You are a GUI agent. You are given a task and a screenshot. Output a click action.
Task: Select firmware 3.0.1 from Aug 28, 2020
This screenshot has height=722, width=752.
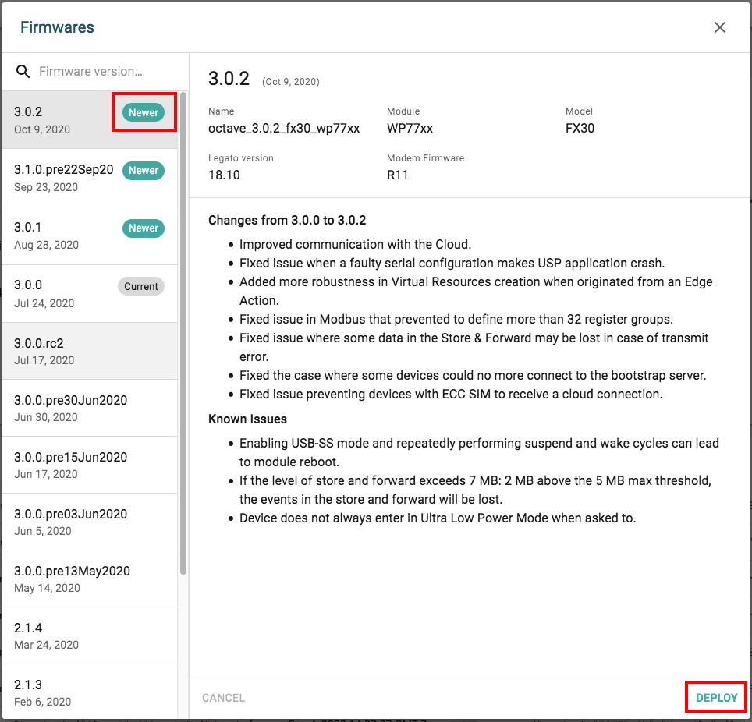(90, 236)
